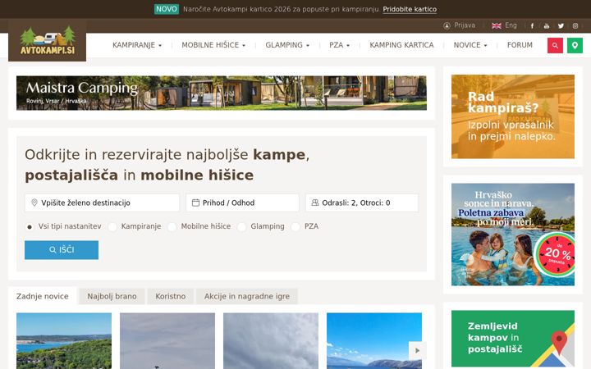The width and height of the screenshot is (591, 369).
Task: Open the green map pin button
Action: 575,46
